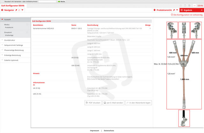Open the Impressum link
This screenshot has height=133, width=204.
click(94, 130)
